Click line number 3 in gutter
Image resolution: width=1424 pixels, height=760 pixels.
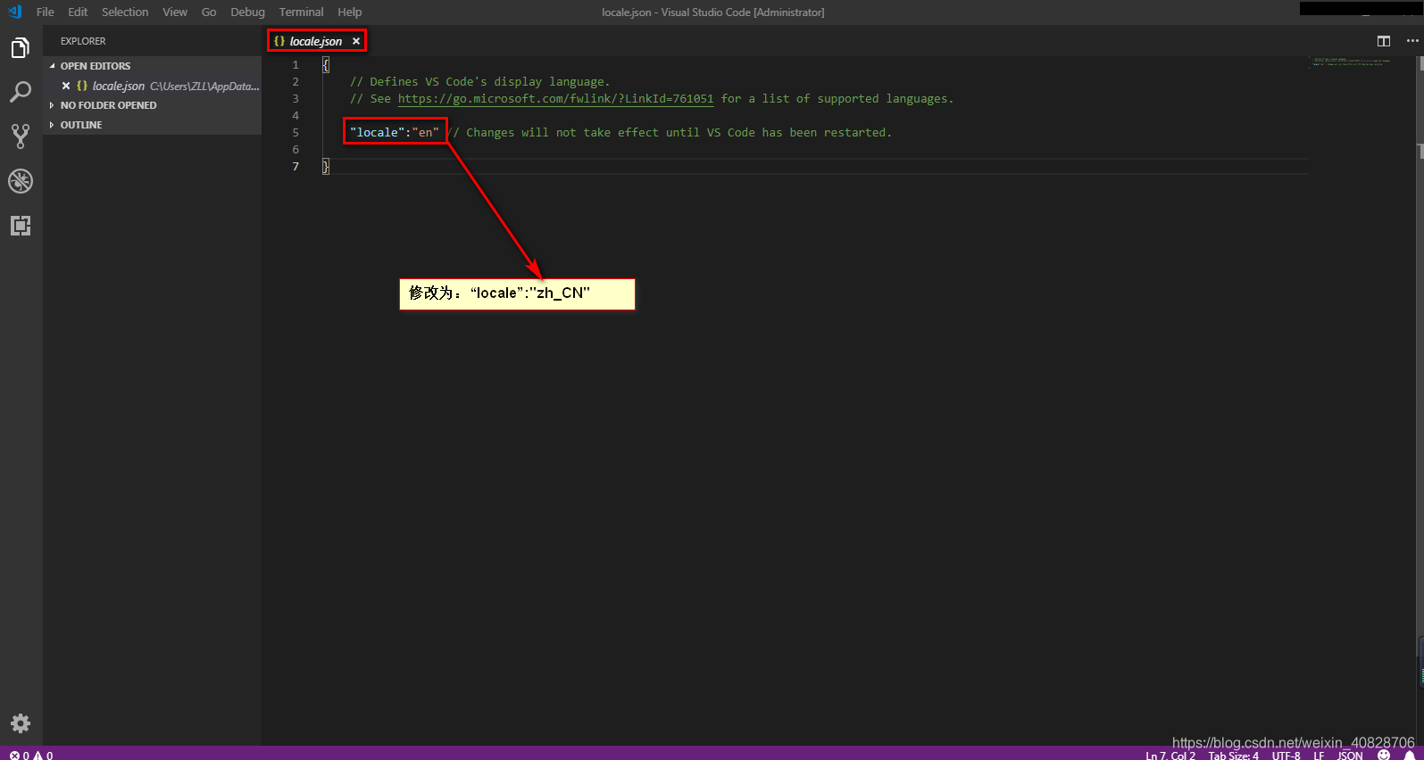point(296,99)
